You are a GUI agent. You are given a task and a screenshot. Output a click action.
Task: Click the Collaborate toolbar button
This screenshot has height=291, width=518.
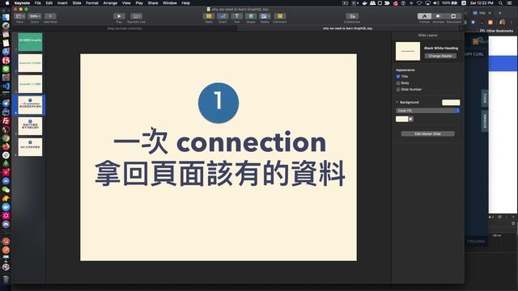coord(352,16)
